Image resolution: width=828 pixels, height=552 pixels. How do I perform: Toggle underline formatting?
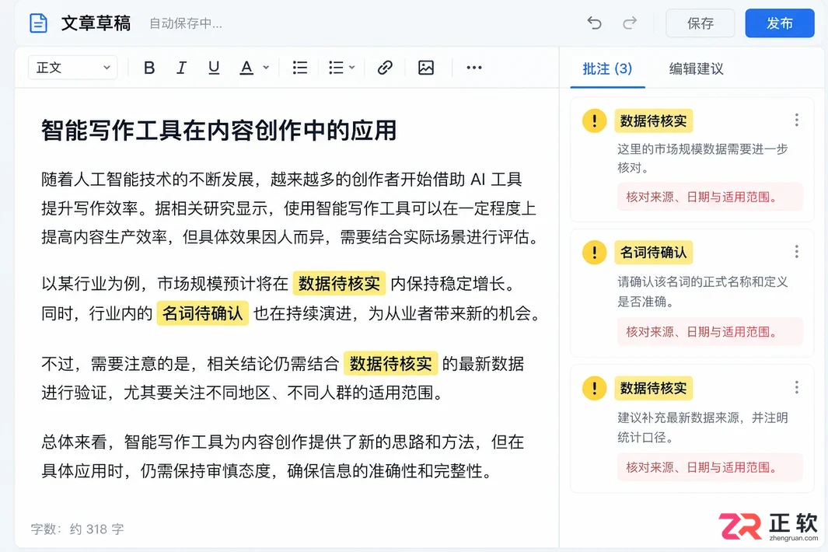214,68
